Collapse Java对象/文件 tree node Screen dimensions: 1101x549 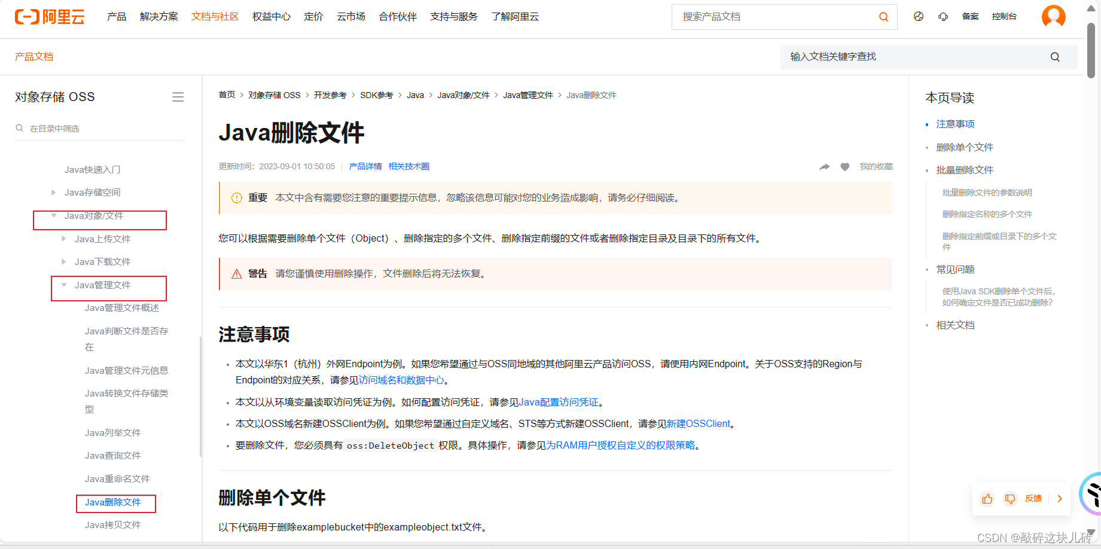click(53, 216)
